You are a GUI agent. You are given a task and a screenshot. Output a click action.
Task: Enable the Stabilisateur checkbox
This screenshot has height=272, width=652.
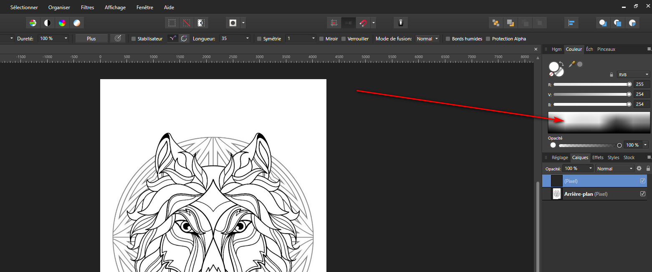tap(134, 39)
